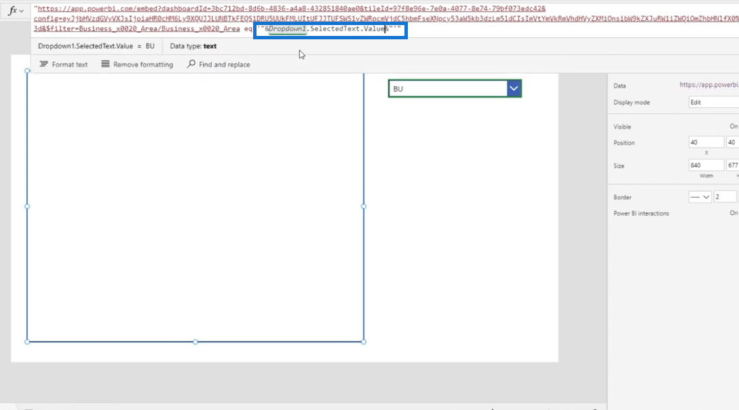The width and height of the screenshot is (739, 410).
Task: Click the Format text icon
Action: 44,64
